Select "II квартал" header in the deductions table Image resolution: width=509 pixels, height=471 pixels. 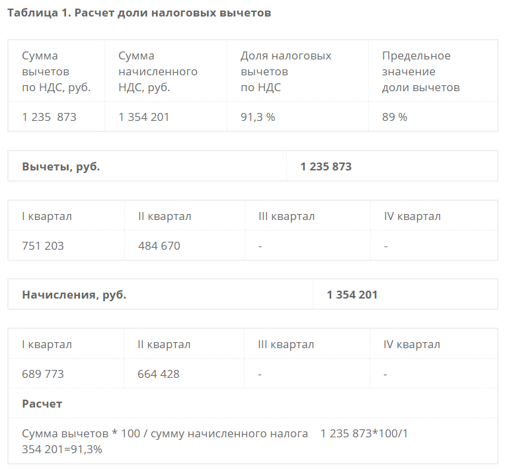pyautogui.click(x=165, y=216)
